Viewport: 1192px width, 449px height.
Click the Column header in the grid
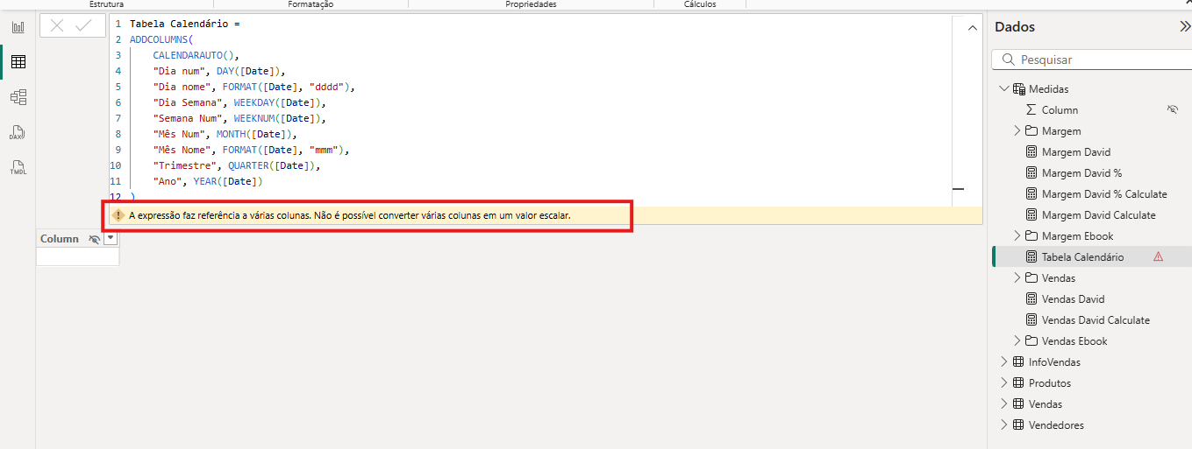pyautogui.click(x=77, y=239)
